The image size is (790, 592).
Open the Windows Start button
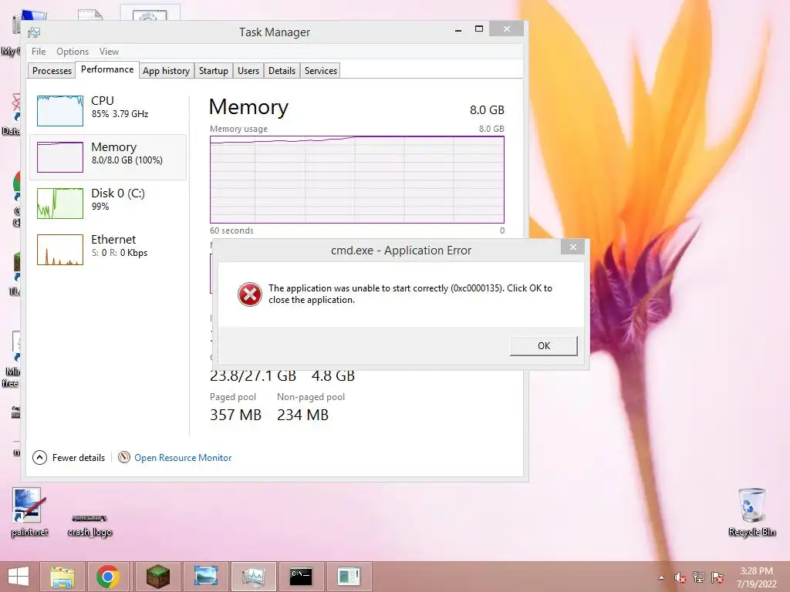pos(19,577)
